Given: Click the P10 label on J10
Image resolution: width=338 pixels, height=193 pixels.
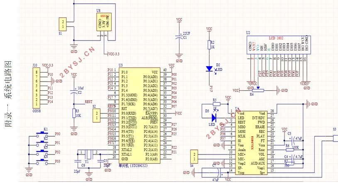Looking at the screenshot, I should coord(50,75).
